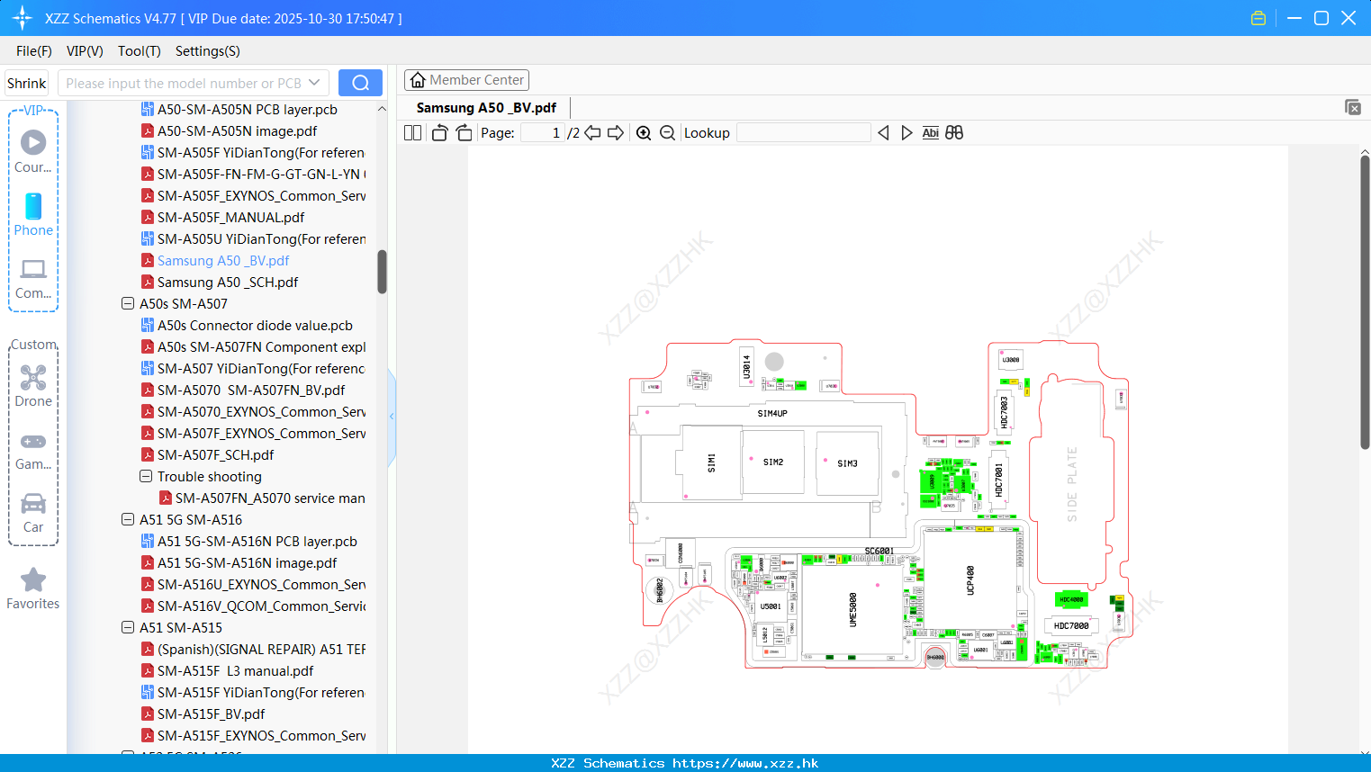Collapse the A51 5G SM-A516 folder

pos(128,520)
